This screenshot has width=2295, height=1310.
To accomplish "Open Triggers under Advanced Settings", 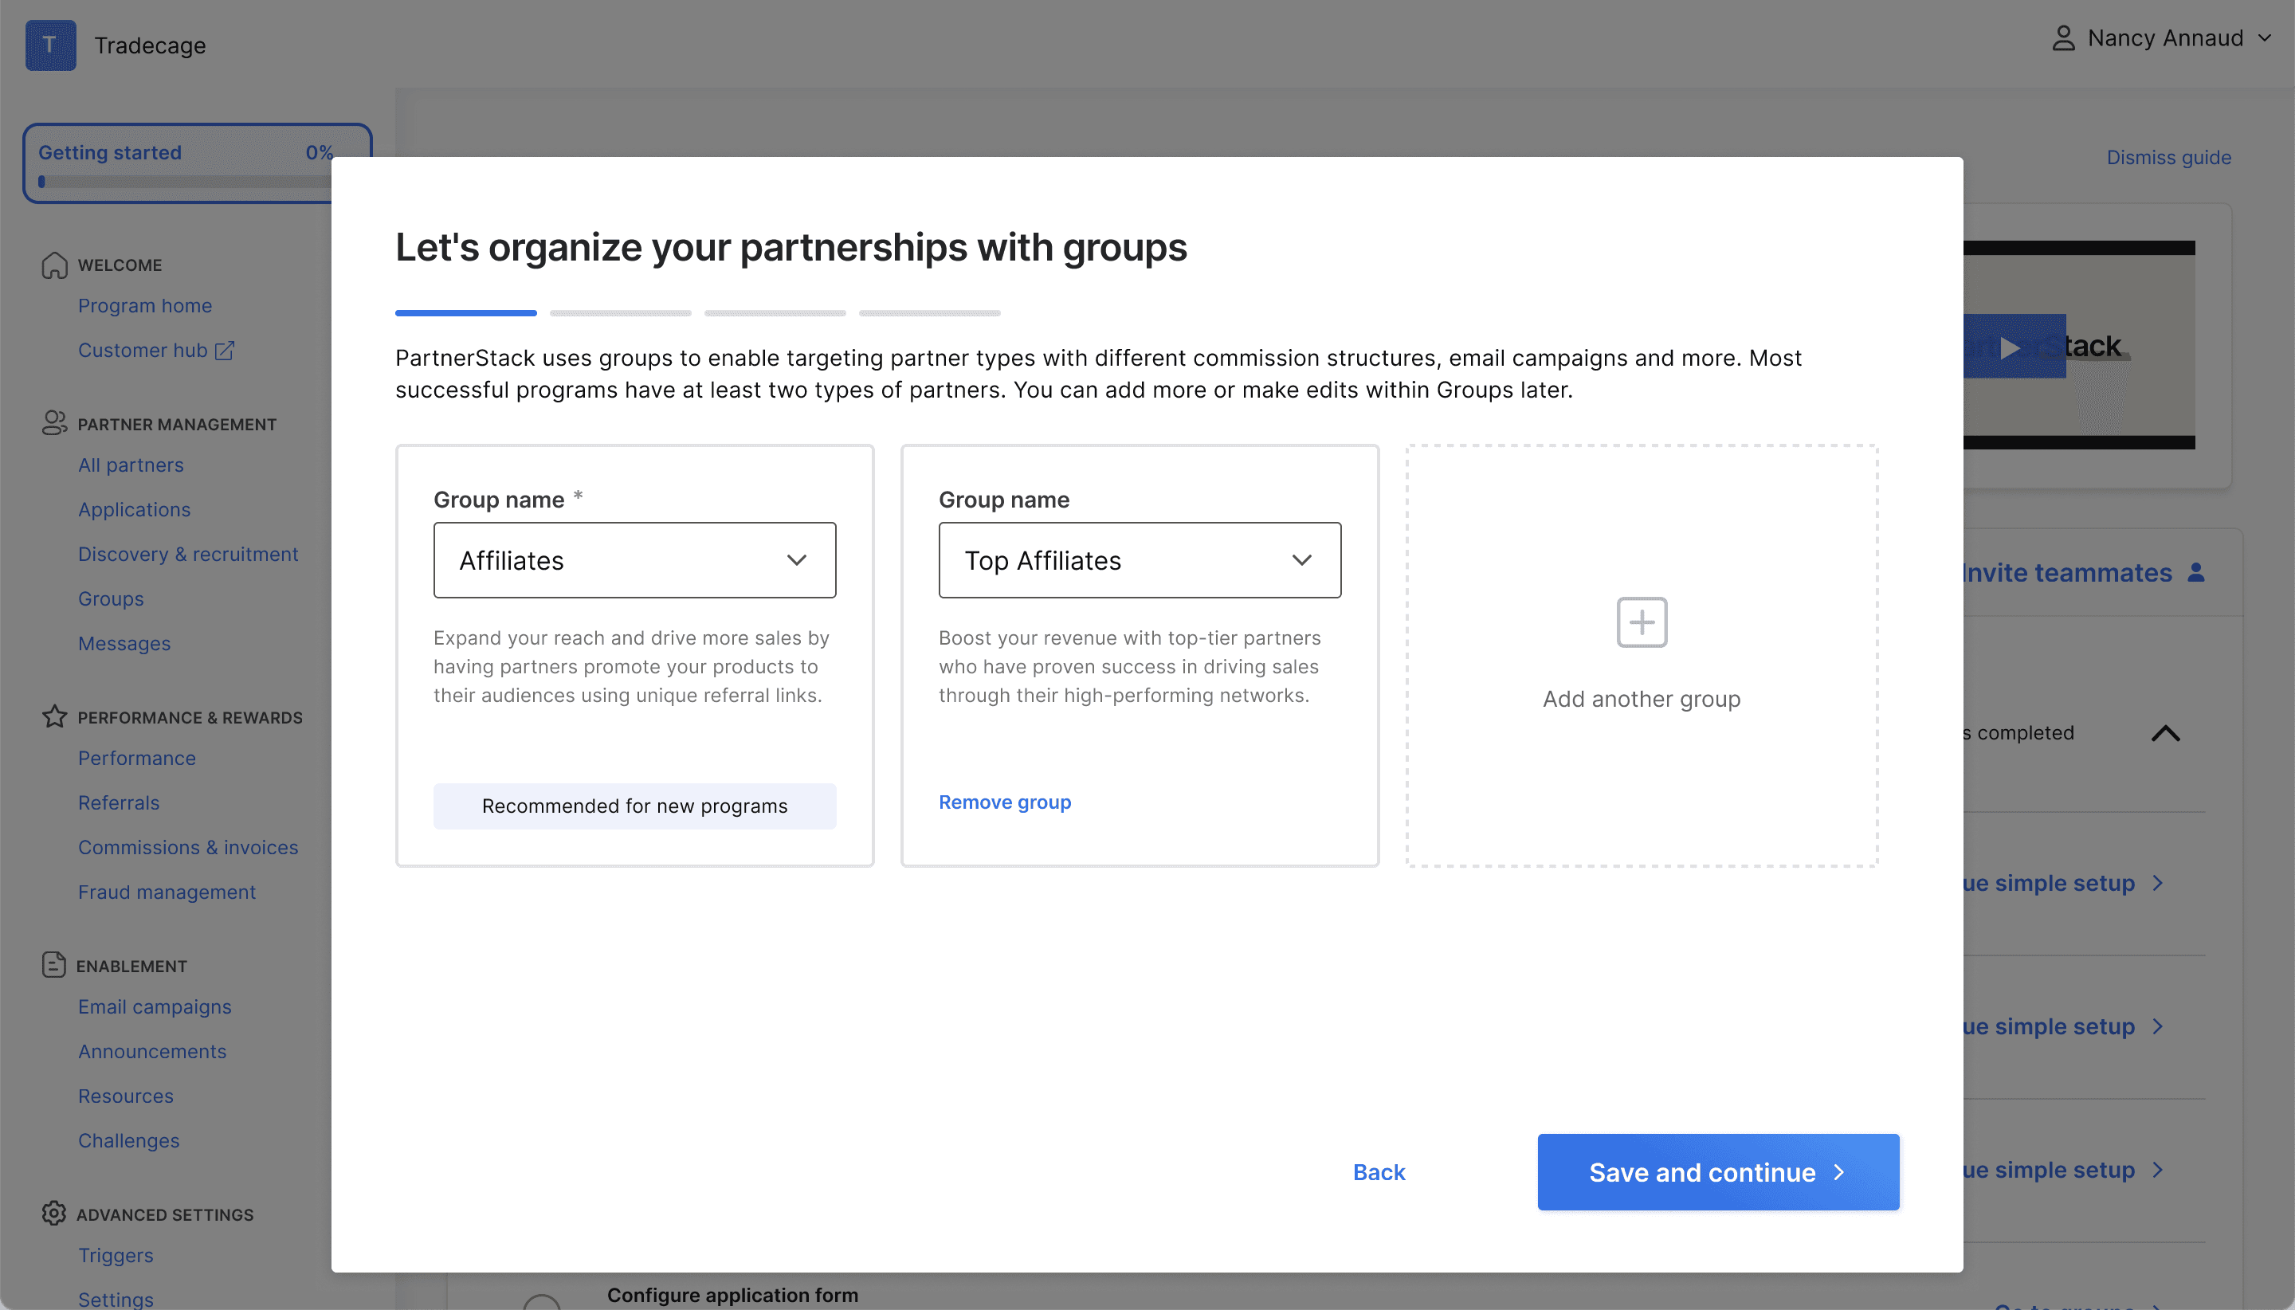I will tap(116, 1255).
